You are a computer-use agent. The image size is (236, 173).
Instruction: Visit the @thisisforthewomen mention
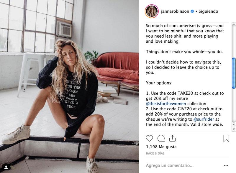click(166, 104)
